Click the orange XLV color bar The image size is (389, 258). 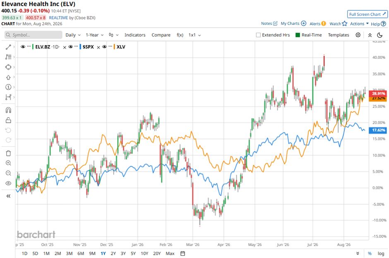[114, 47]
